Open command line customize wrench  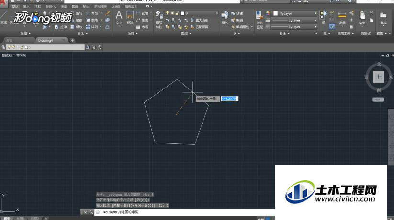(x=91, y=212)
